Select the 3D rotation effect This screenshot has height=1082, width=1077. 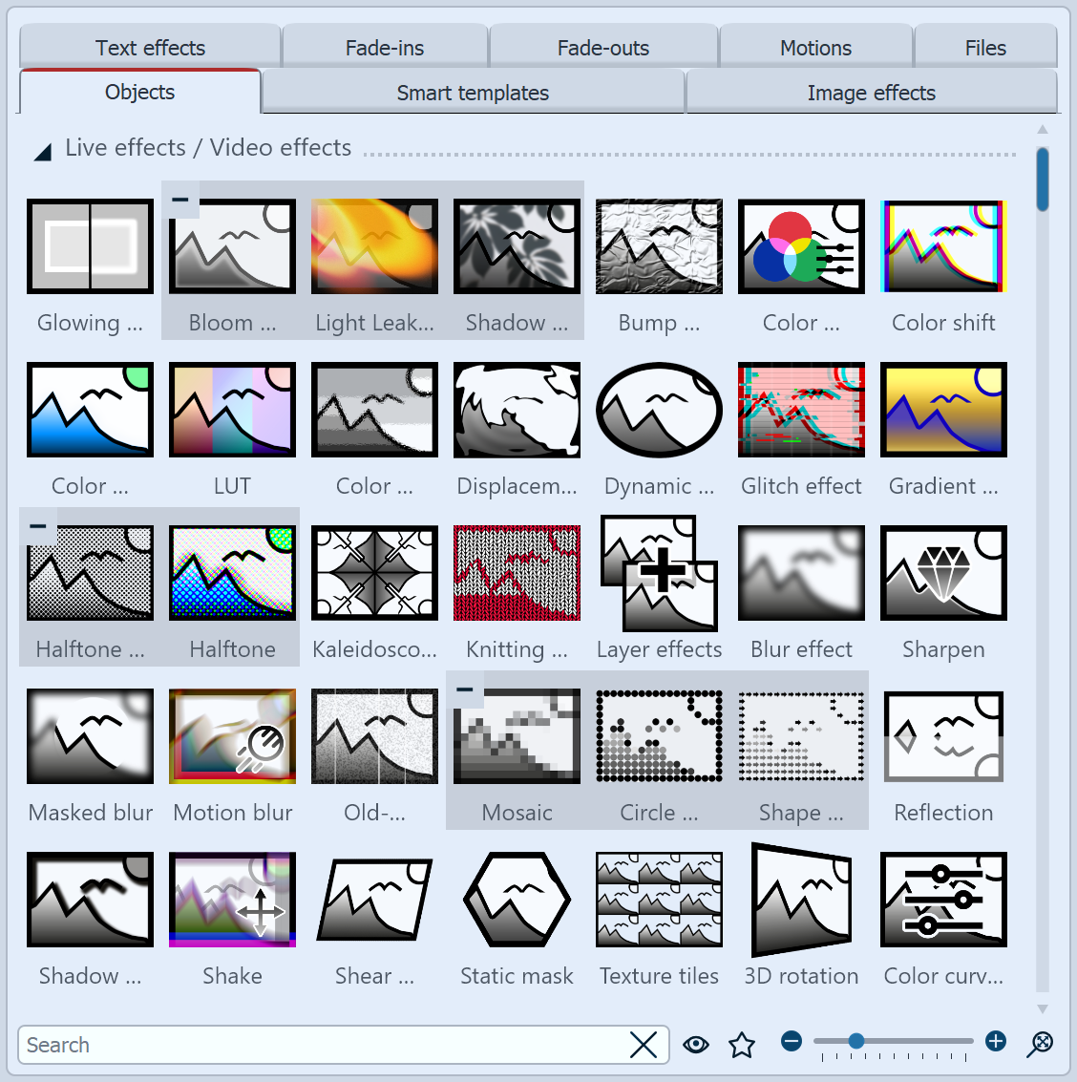(801, 899)
